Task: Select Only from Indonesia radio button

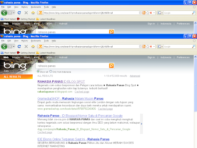Action: click(x=50, y=72)
